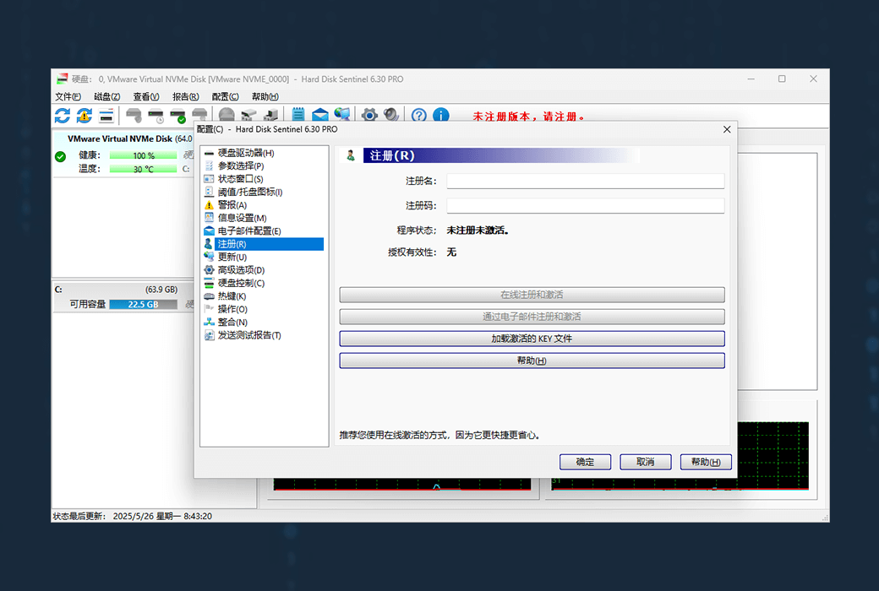
Task: Select 更新(U) category
Action: pos(232,257)
